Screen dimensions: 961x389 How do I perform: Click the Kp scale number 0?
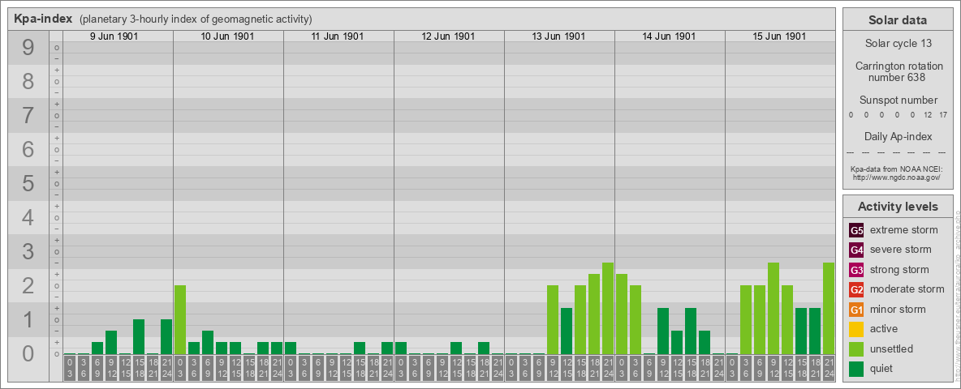(28, 353)
